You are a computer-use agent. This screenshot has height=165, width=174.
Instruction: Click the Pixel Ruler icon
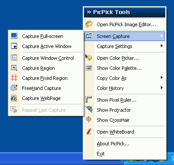89,100
